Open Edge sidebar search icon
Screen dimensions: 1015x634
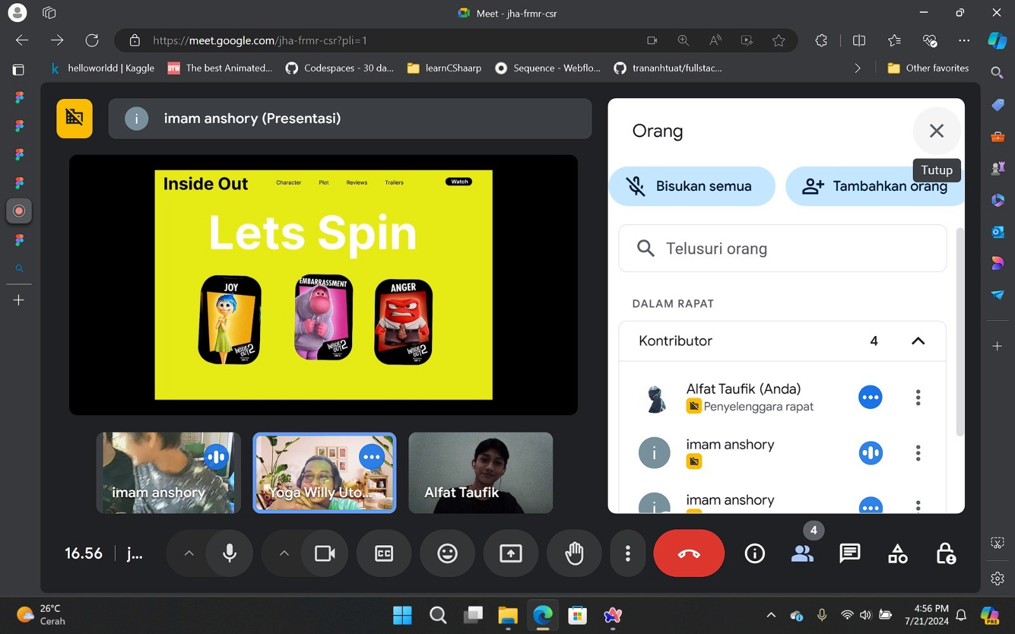point(997,73)
